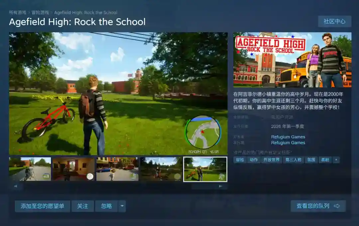Select thumbnail of indoor room scene
The width and height of the screenshot is (359, 226).
(x=73, y=169)
